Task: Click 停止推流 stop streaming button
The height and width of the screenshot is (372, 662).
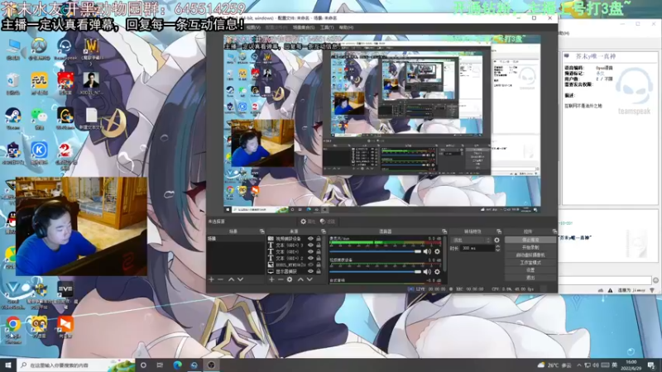Action: pos(530,240)
